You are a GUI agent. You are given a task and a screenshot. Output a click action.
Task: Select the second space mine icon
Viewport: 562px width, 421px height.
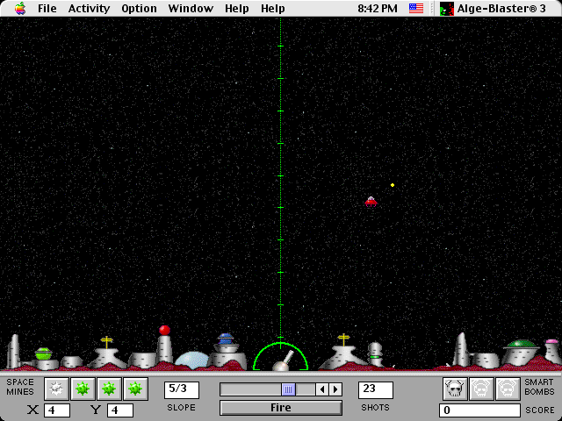tap(83, 389)
